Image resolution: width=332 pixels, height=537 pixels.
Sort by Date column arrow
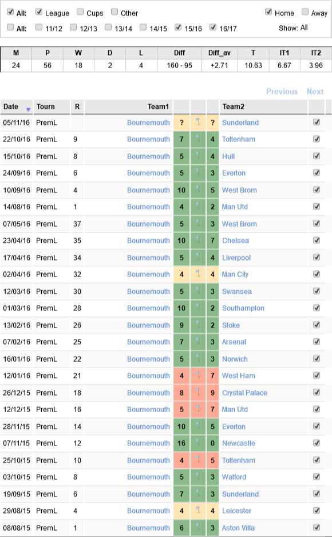29,109
